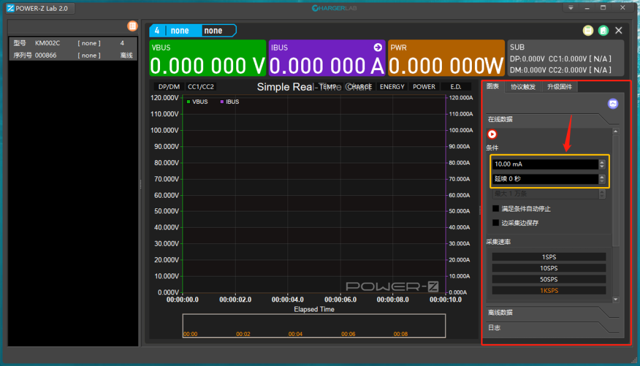Click the VBUS voltage readout panel
Screen dimensions: 640x366
207,58
